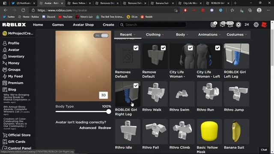Click the Roblox search field
Viewport: 274px width, 154px height.
point(152,25)
